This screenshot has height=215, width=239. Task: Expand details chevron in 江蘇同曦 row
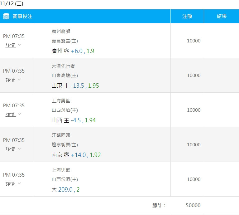pos(19,149)
